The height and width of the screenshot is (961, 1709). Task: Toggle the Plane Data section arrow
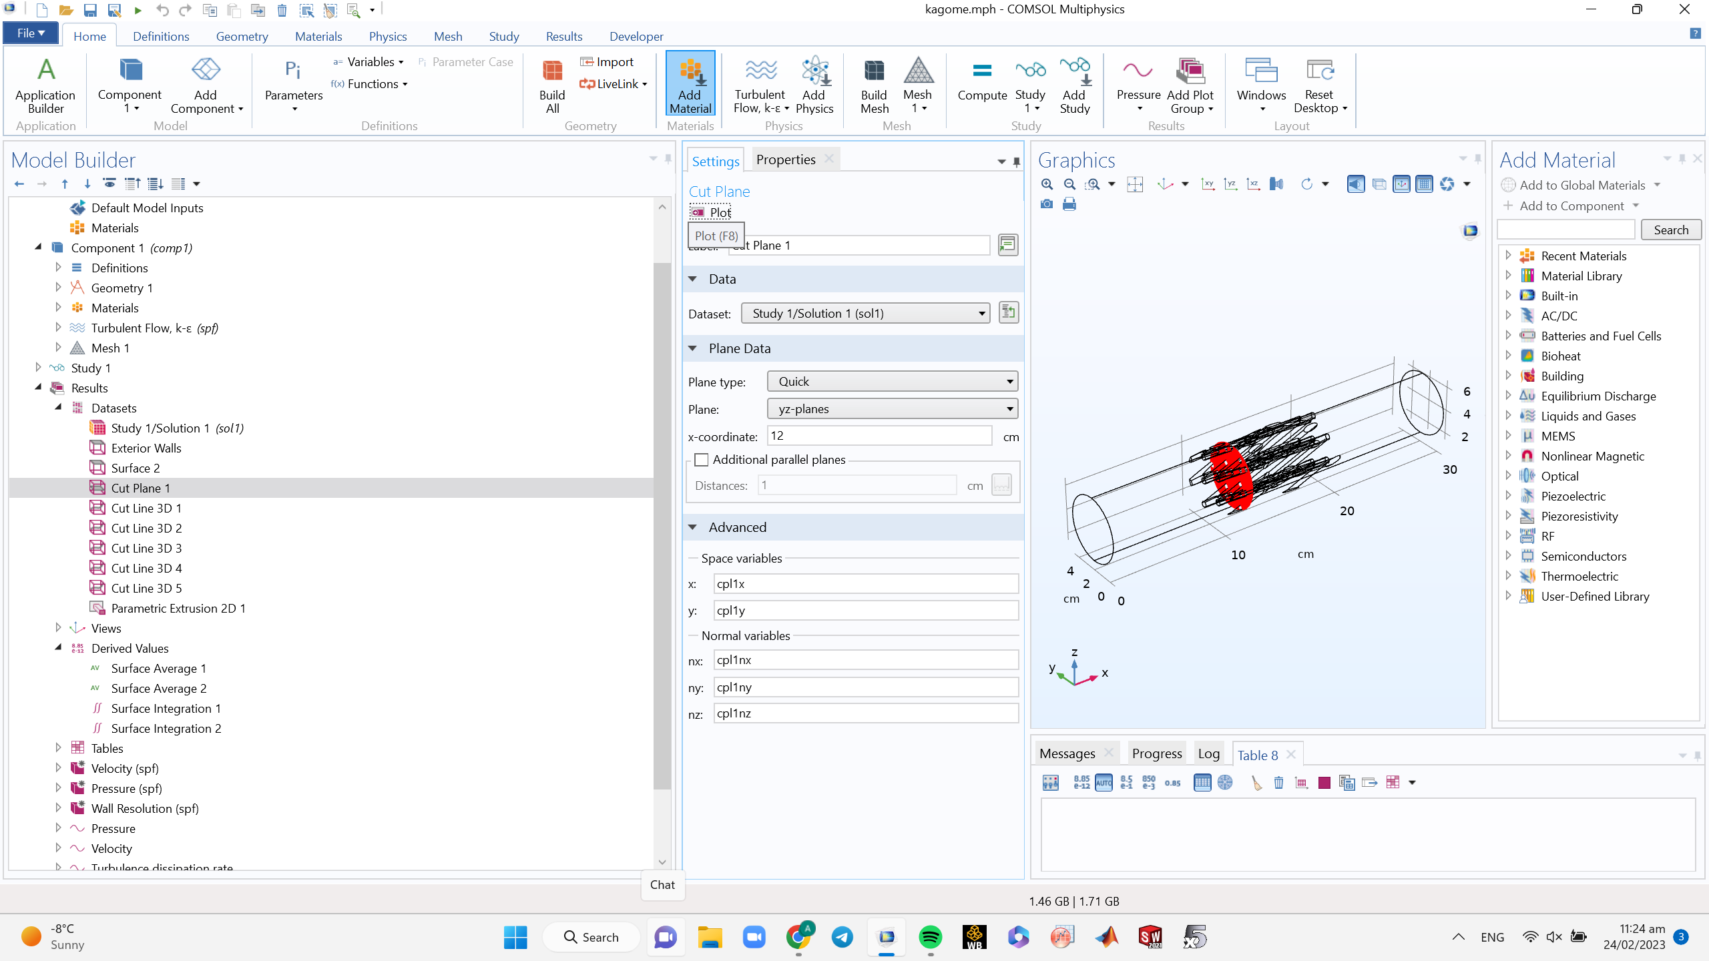(693, 348)
